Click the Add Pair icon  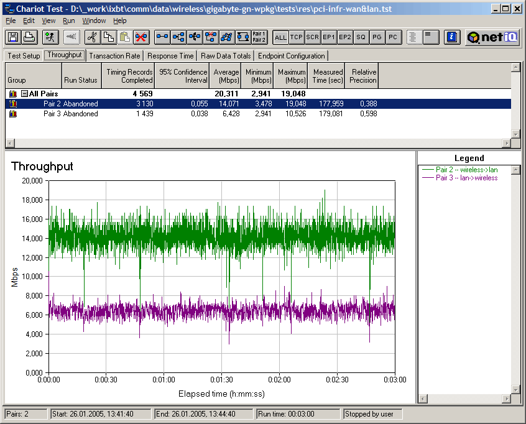tap(162, 37)
